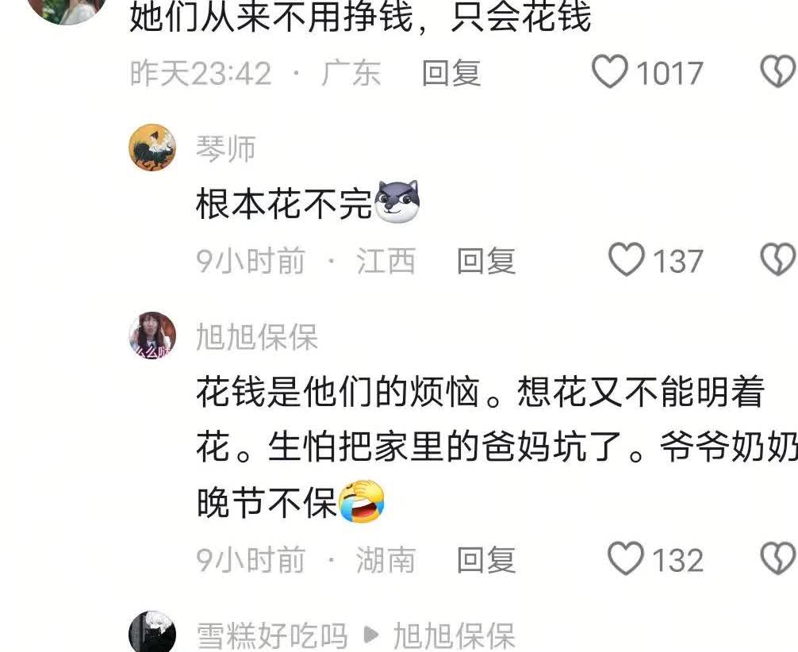The height and width of the screenshot is (652, 798).
Task: Tap the comment text 花钱是他们的烦恼
Action: 337,391
